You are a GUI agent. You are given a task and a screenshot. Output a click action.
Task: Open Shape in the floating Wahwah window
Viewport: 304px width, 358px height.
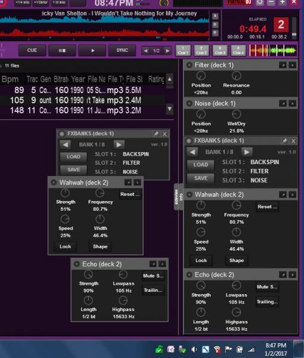click(x=100, y=246)
